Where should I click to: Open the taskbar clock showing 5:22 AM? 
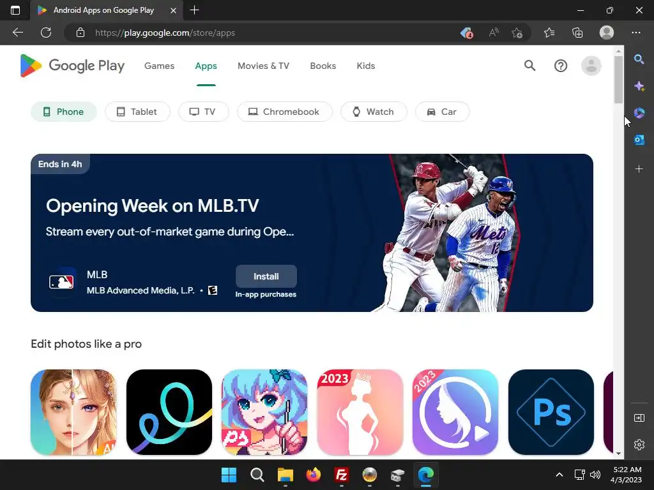pos(627,475)
